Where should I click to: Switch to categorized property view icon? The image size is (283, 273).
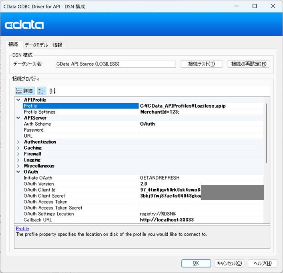[42, 91]
